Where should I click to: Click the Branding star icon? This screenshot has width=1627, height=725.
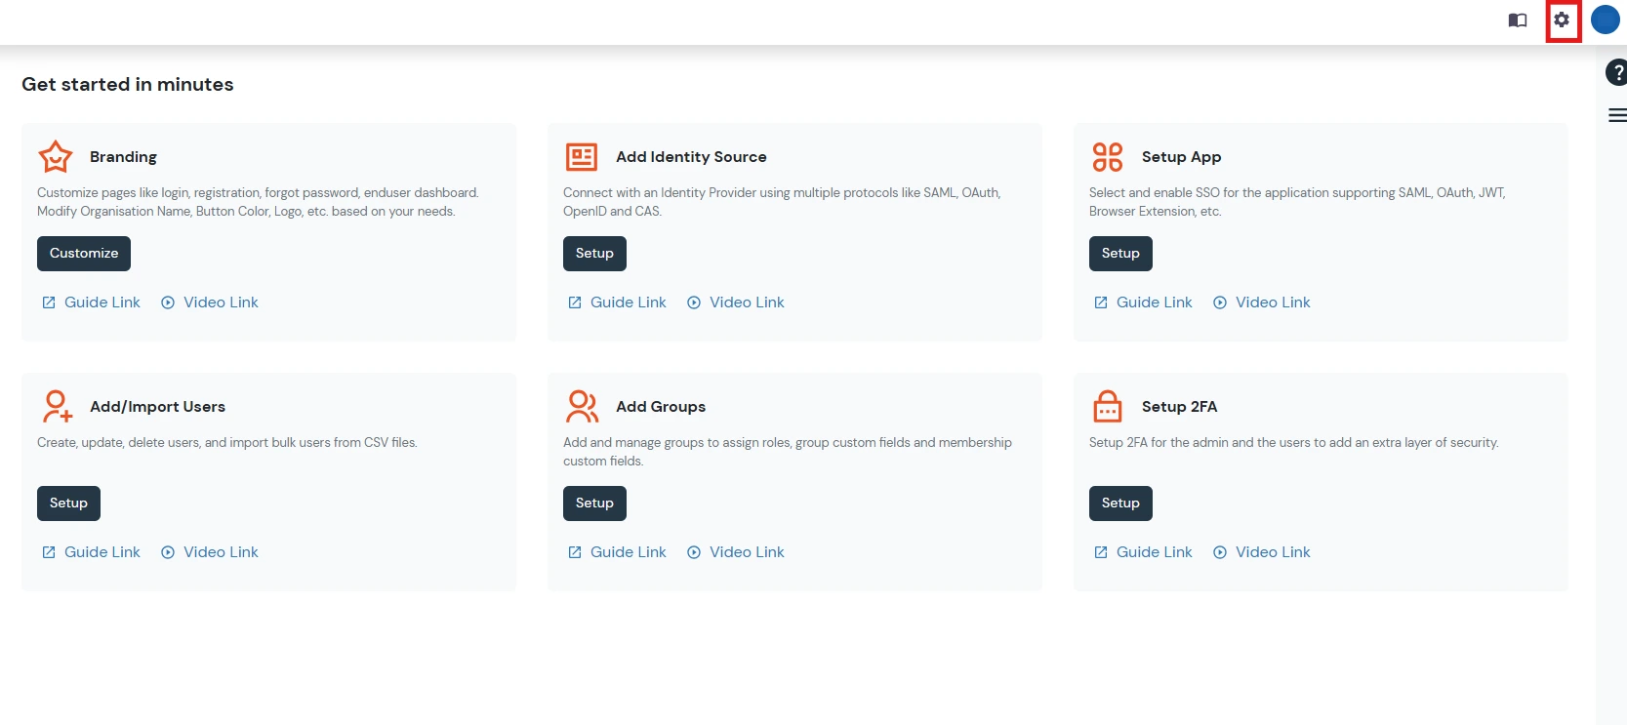tap(56, 156)
